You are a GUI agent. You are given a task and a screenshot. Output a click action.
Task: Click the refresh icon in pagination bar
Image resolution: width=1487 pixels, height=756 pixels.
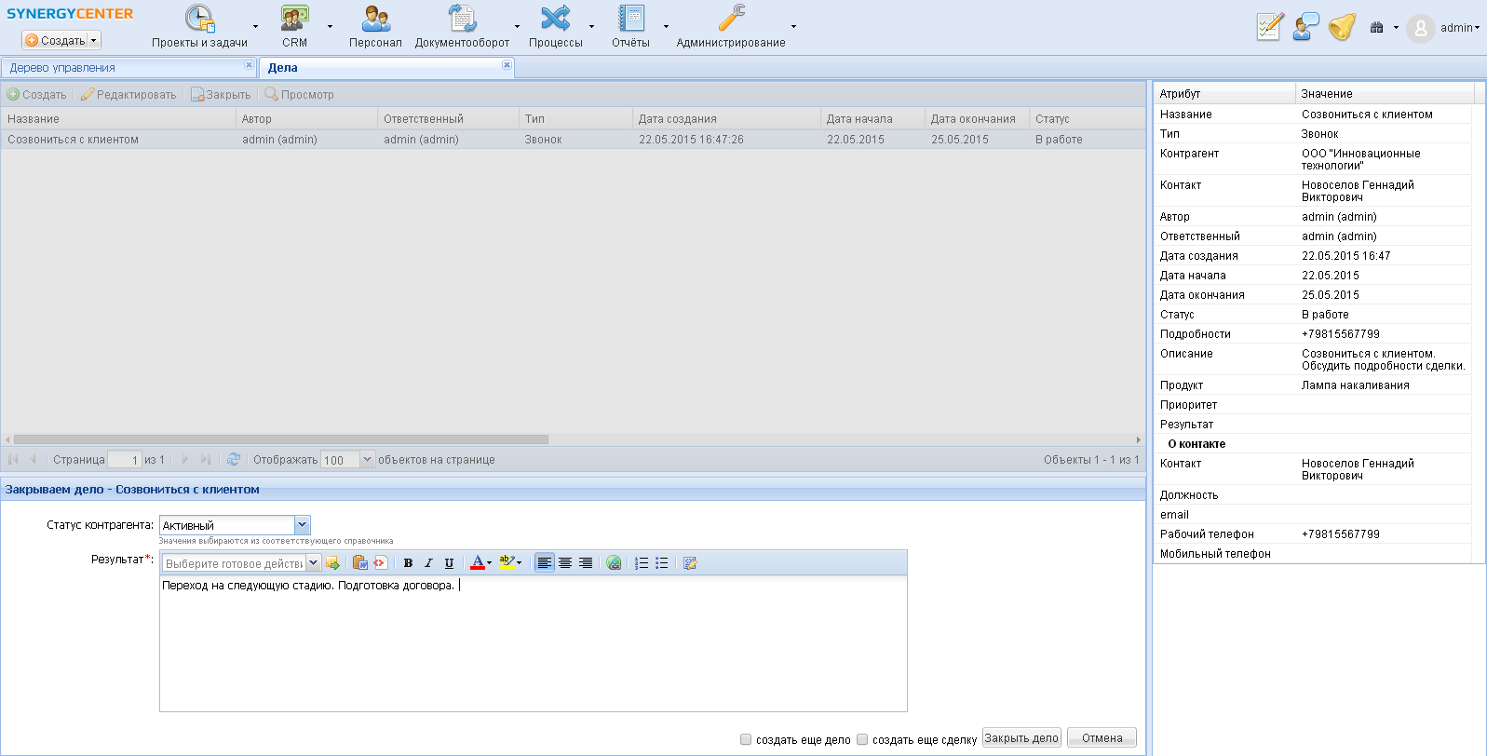(x=234, y=459)
